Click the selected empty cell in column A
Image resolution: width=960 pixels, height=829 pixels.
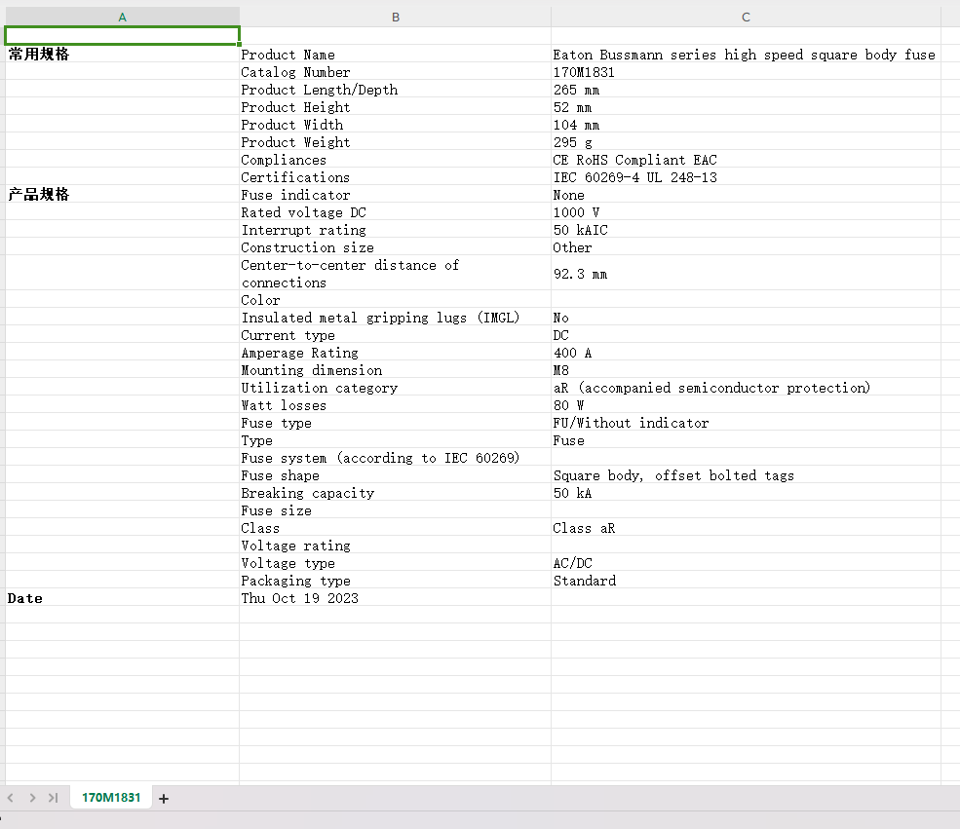coord(123,35)
